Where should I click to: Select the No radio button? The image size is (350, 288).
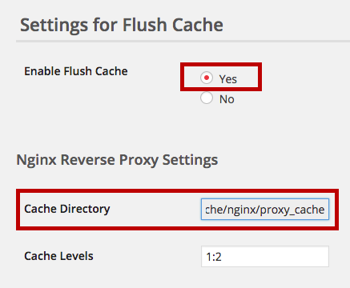click(x=207, y=98)
